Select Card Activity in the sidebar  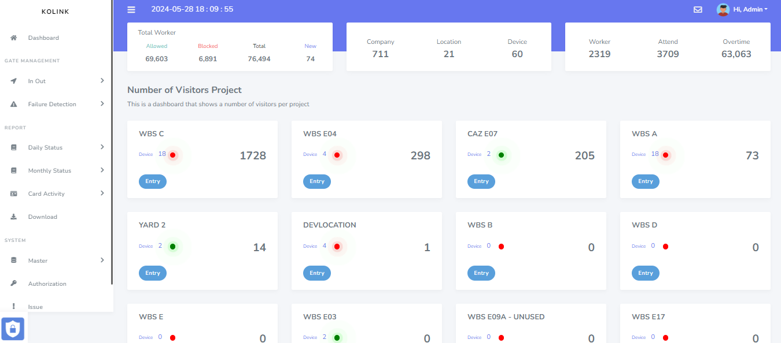point(46,193)
